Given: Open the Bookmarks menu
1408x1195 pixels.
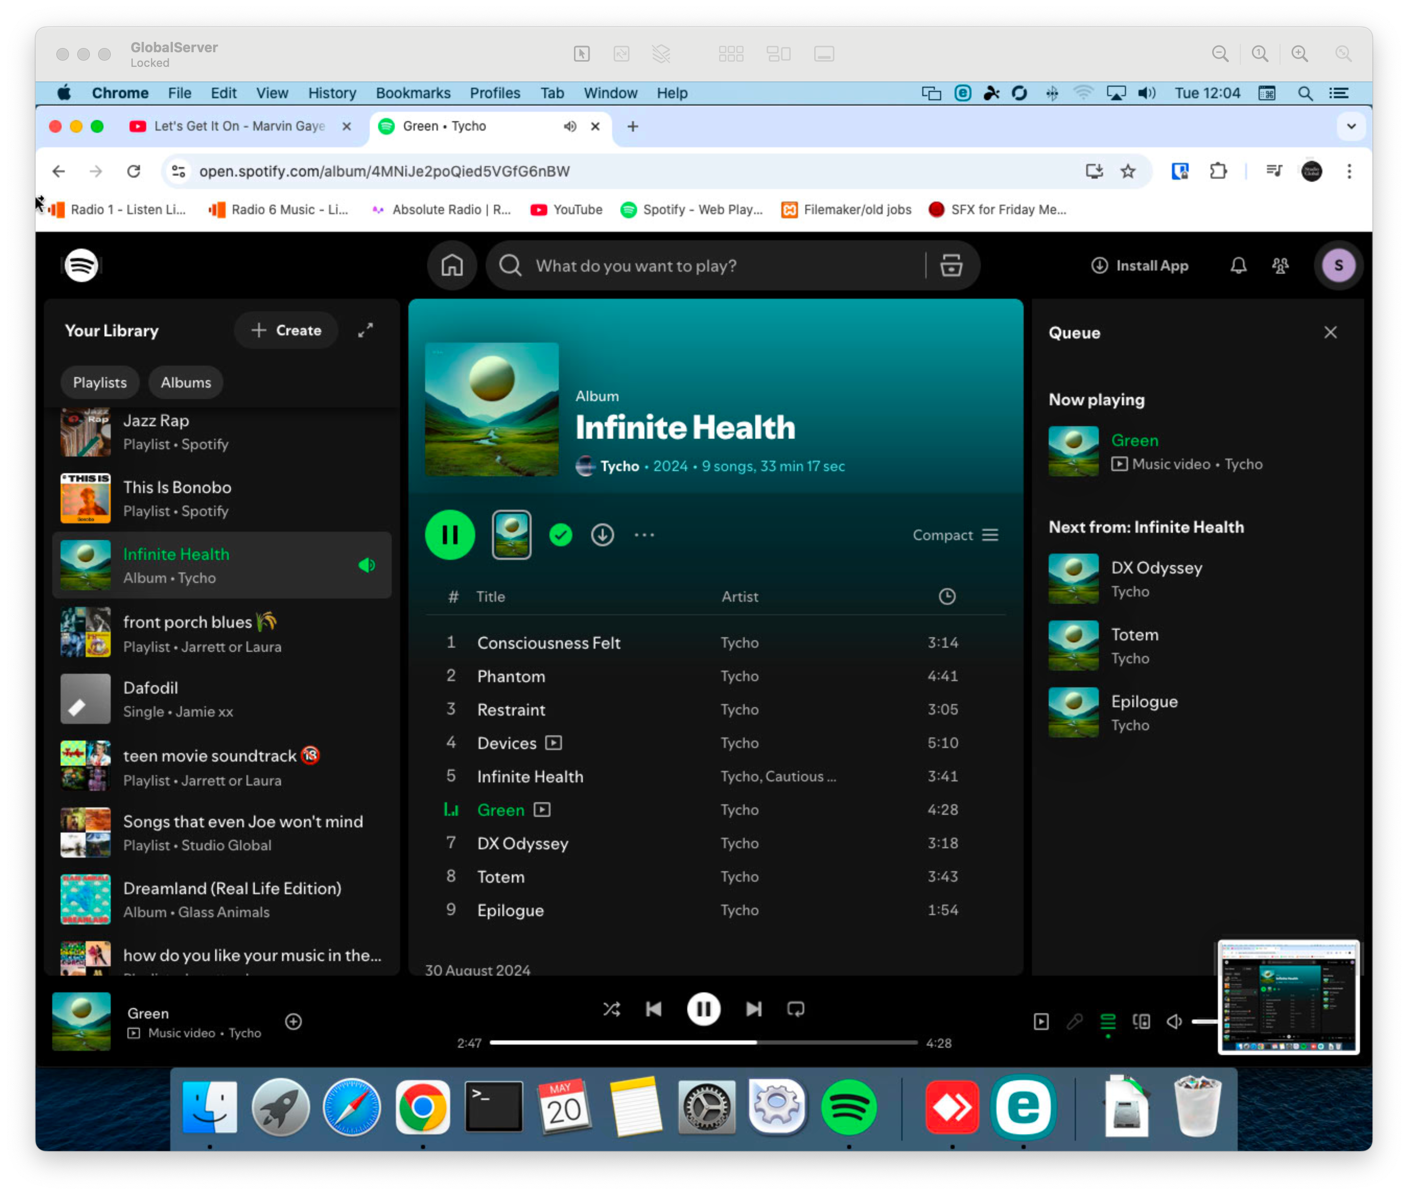Looking at the screenshot, I should coord(413,93).
